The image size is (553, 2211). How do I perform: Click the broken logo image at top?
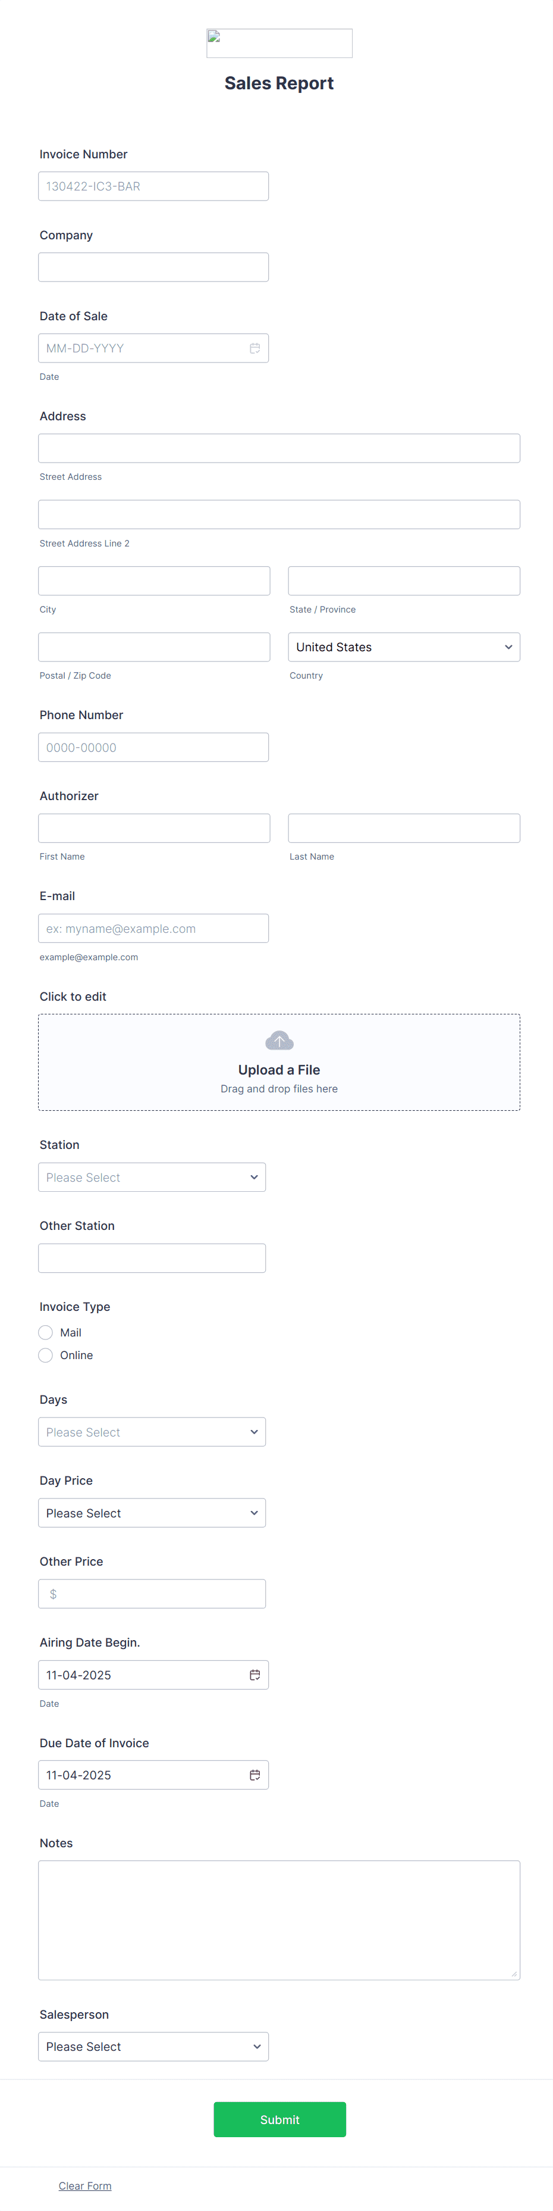click(x=279, y=43)
